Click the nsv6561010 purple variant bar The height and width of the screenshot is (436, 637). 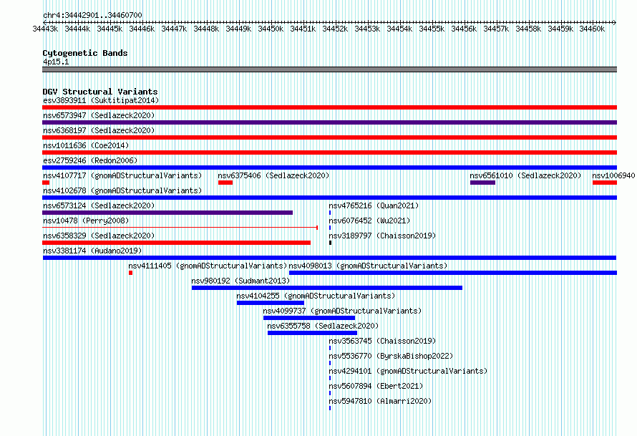click(x=482, y=183)
